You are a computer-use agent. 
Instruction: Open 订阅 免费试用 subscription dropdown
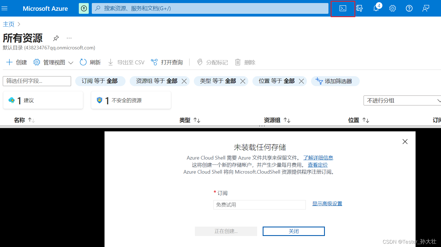click(x=260, y=205)
